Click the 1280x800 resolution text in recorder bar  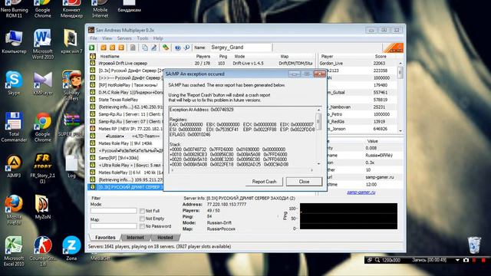coord(390,260)
